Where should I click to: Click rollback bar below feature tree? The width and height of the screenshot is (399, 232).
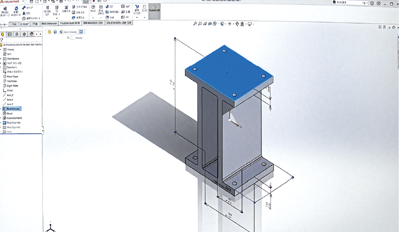[x=21, y=133]
